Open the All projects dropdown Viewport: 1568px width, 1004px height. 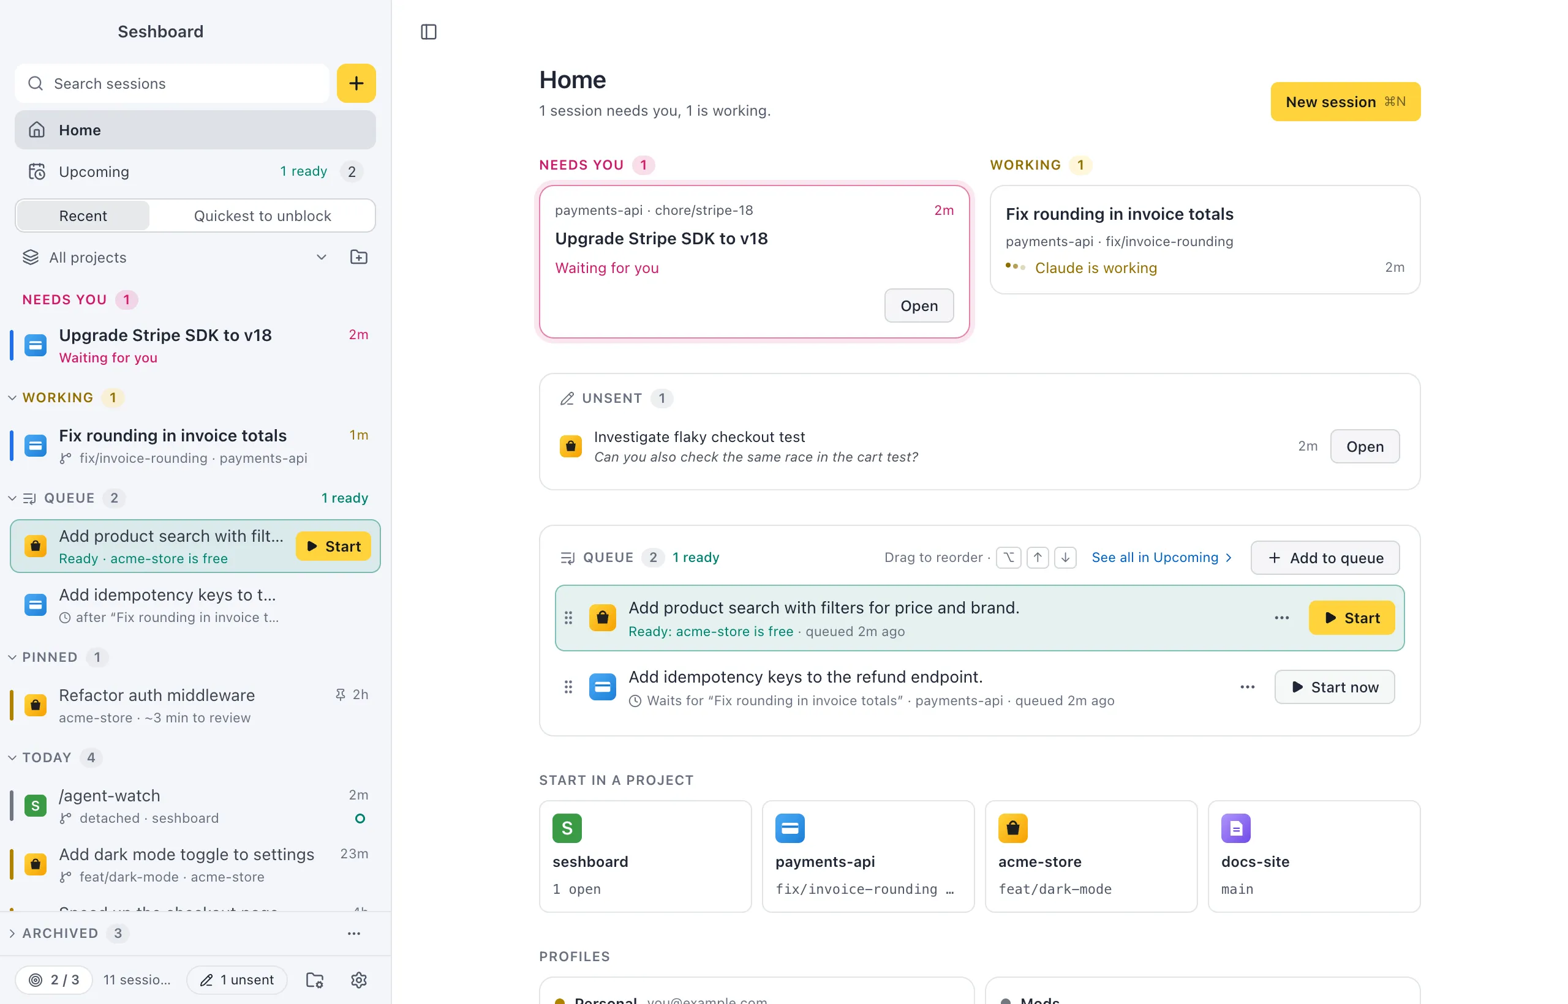click(175, 257)
